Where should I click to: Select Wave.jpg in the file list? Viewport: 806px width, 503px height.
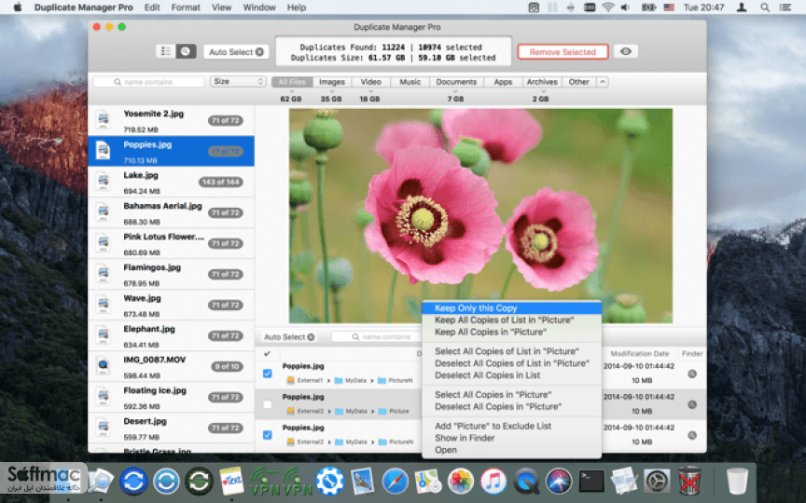171,306
